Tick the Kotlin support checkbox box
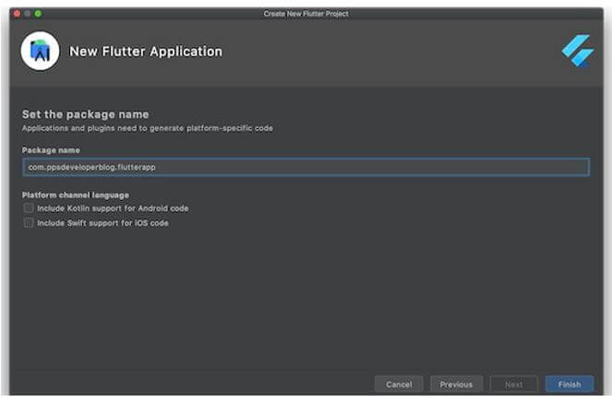This screenshot has width=612, height=402. [29, 208]
